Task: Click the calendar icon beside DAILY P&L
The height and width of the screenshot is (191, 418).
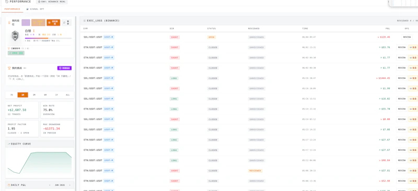Action: pyautogui.click(x=9, y=185)
